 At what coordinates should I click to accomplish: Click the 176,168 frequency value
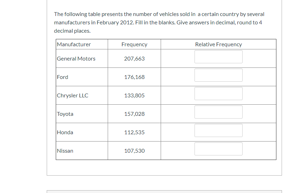(134, 77)
